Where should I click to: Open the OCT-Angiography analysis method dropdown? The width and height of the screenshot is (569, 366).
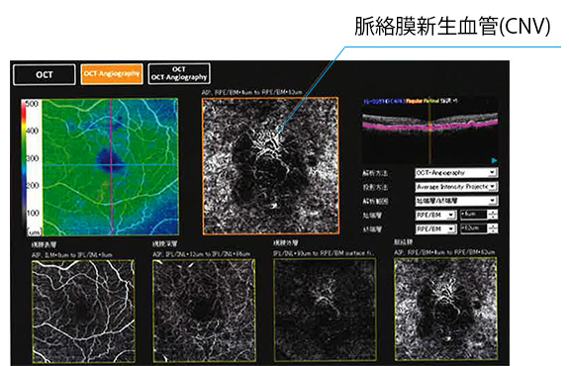(456, 173)
